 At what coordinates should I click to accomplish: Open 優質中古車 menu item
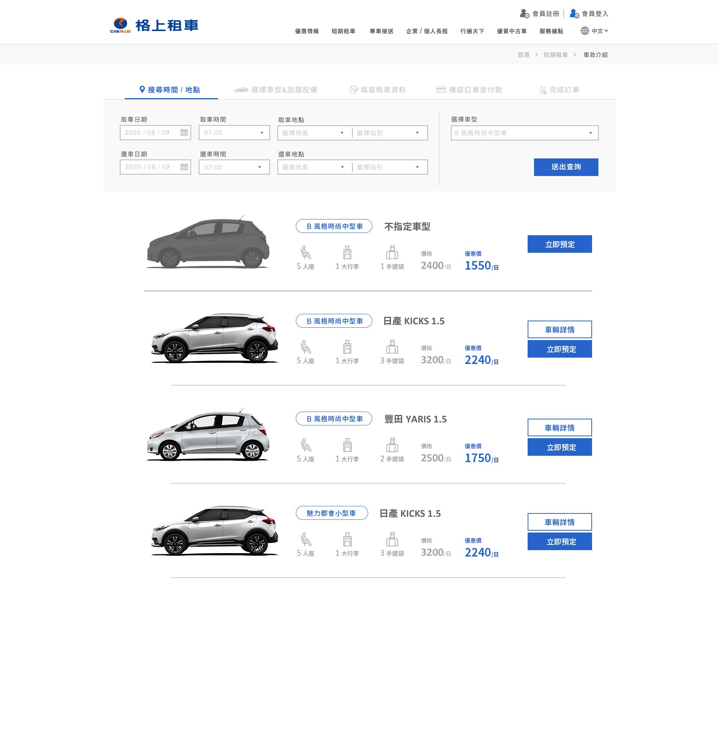(512, 31)
